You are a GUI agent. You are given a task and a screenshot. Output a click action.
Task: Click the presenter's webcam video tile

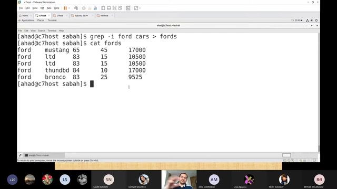(x=179, y=180)
